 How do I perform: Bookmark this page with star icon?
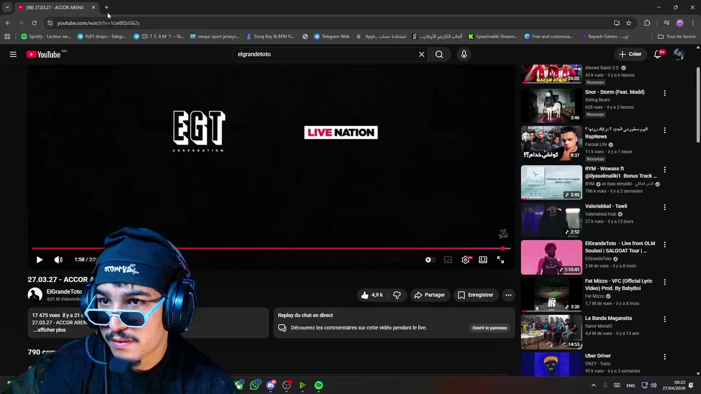[629, 23]
